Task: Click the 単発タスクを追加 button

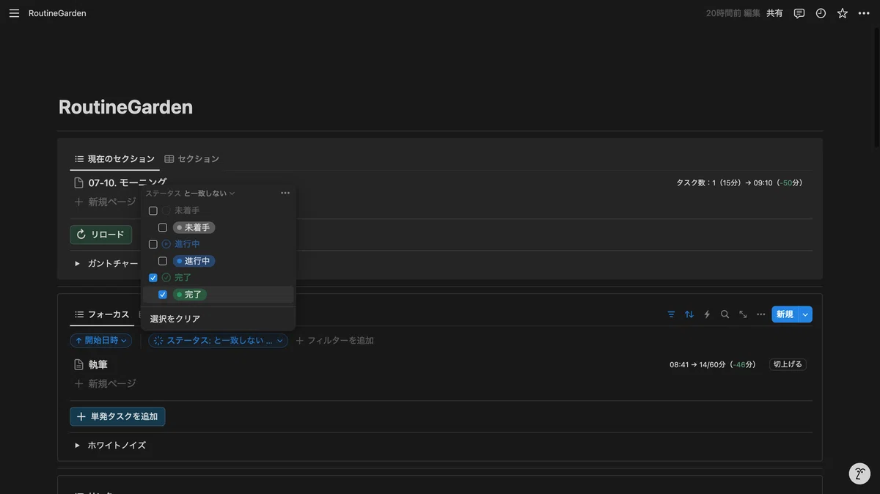Action: [x=117, y=416]
